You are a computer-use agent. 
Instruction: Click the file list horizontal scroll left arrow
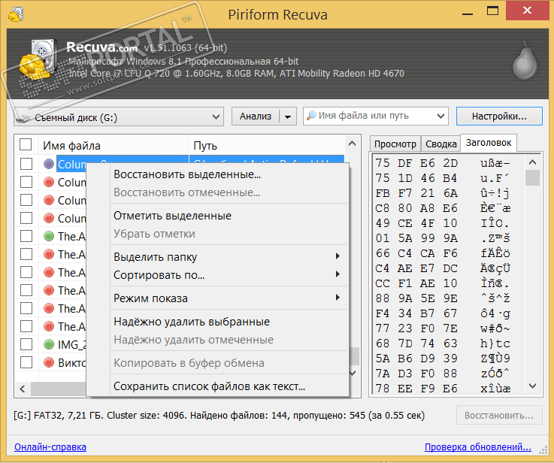(23, 389)
